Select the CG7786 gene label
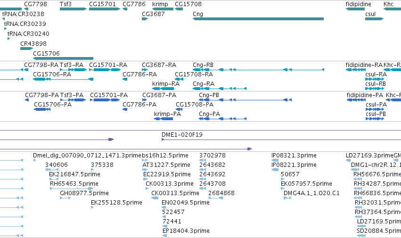The height and width of the screenshot is (238, 401). pos(134,4)
